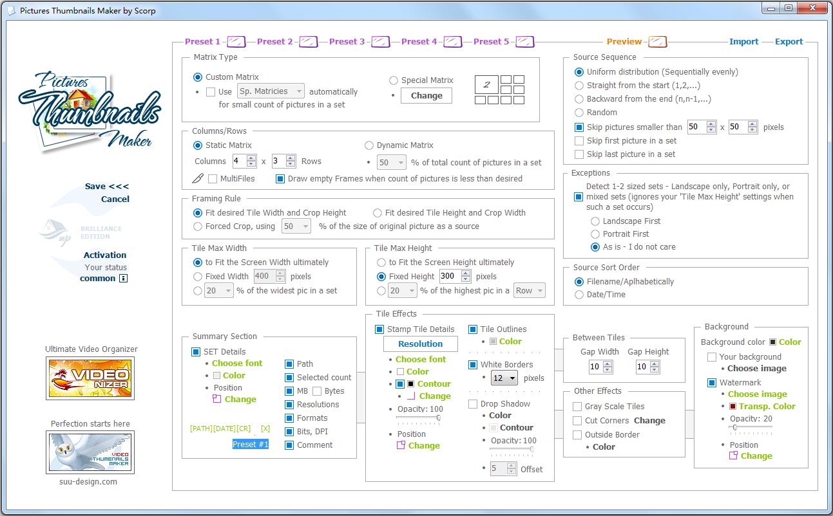Select the Special Matrix radio button

pyautogui.click(x=394, y=80)
